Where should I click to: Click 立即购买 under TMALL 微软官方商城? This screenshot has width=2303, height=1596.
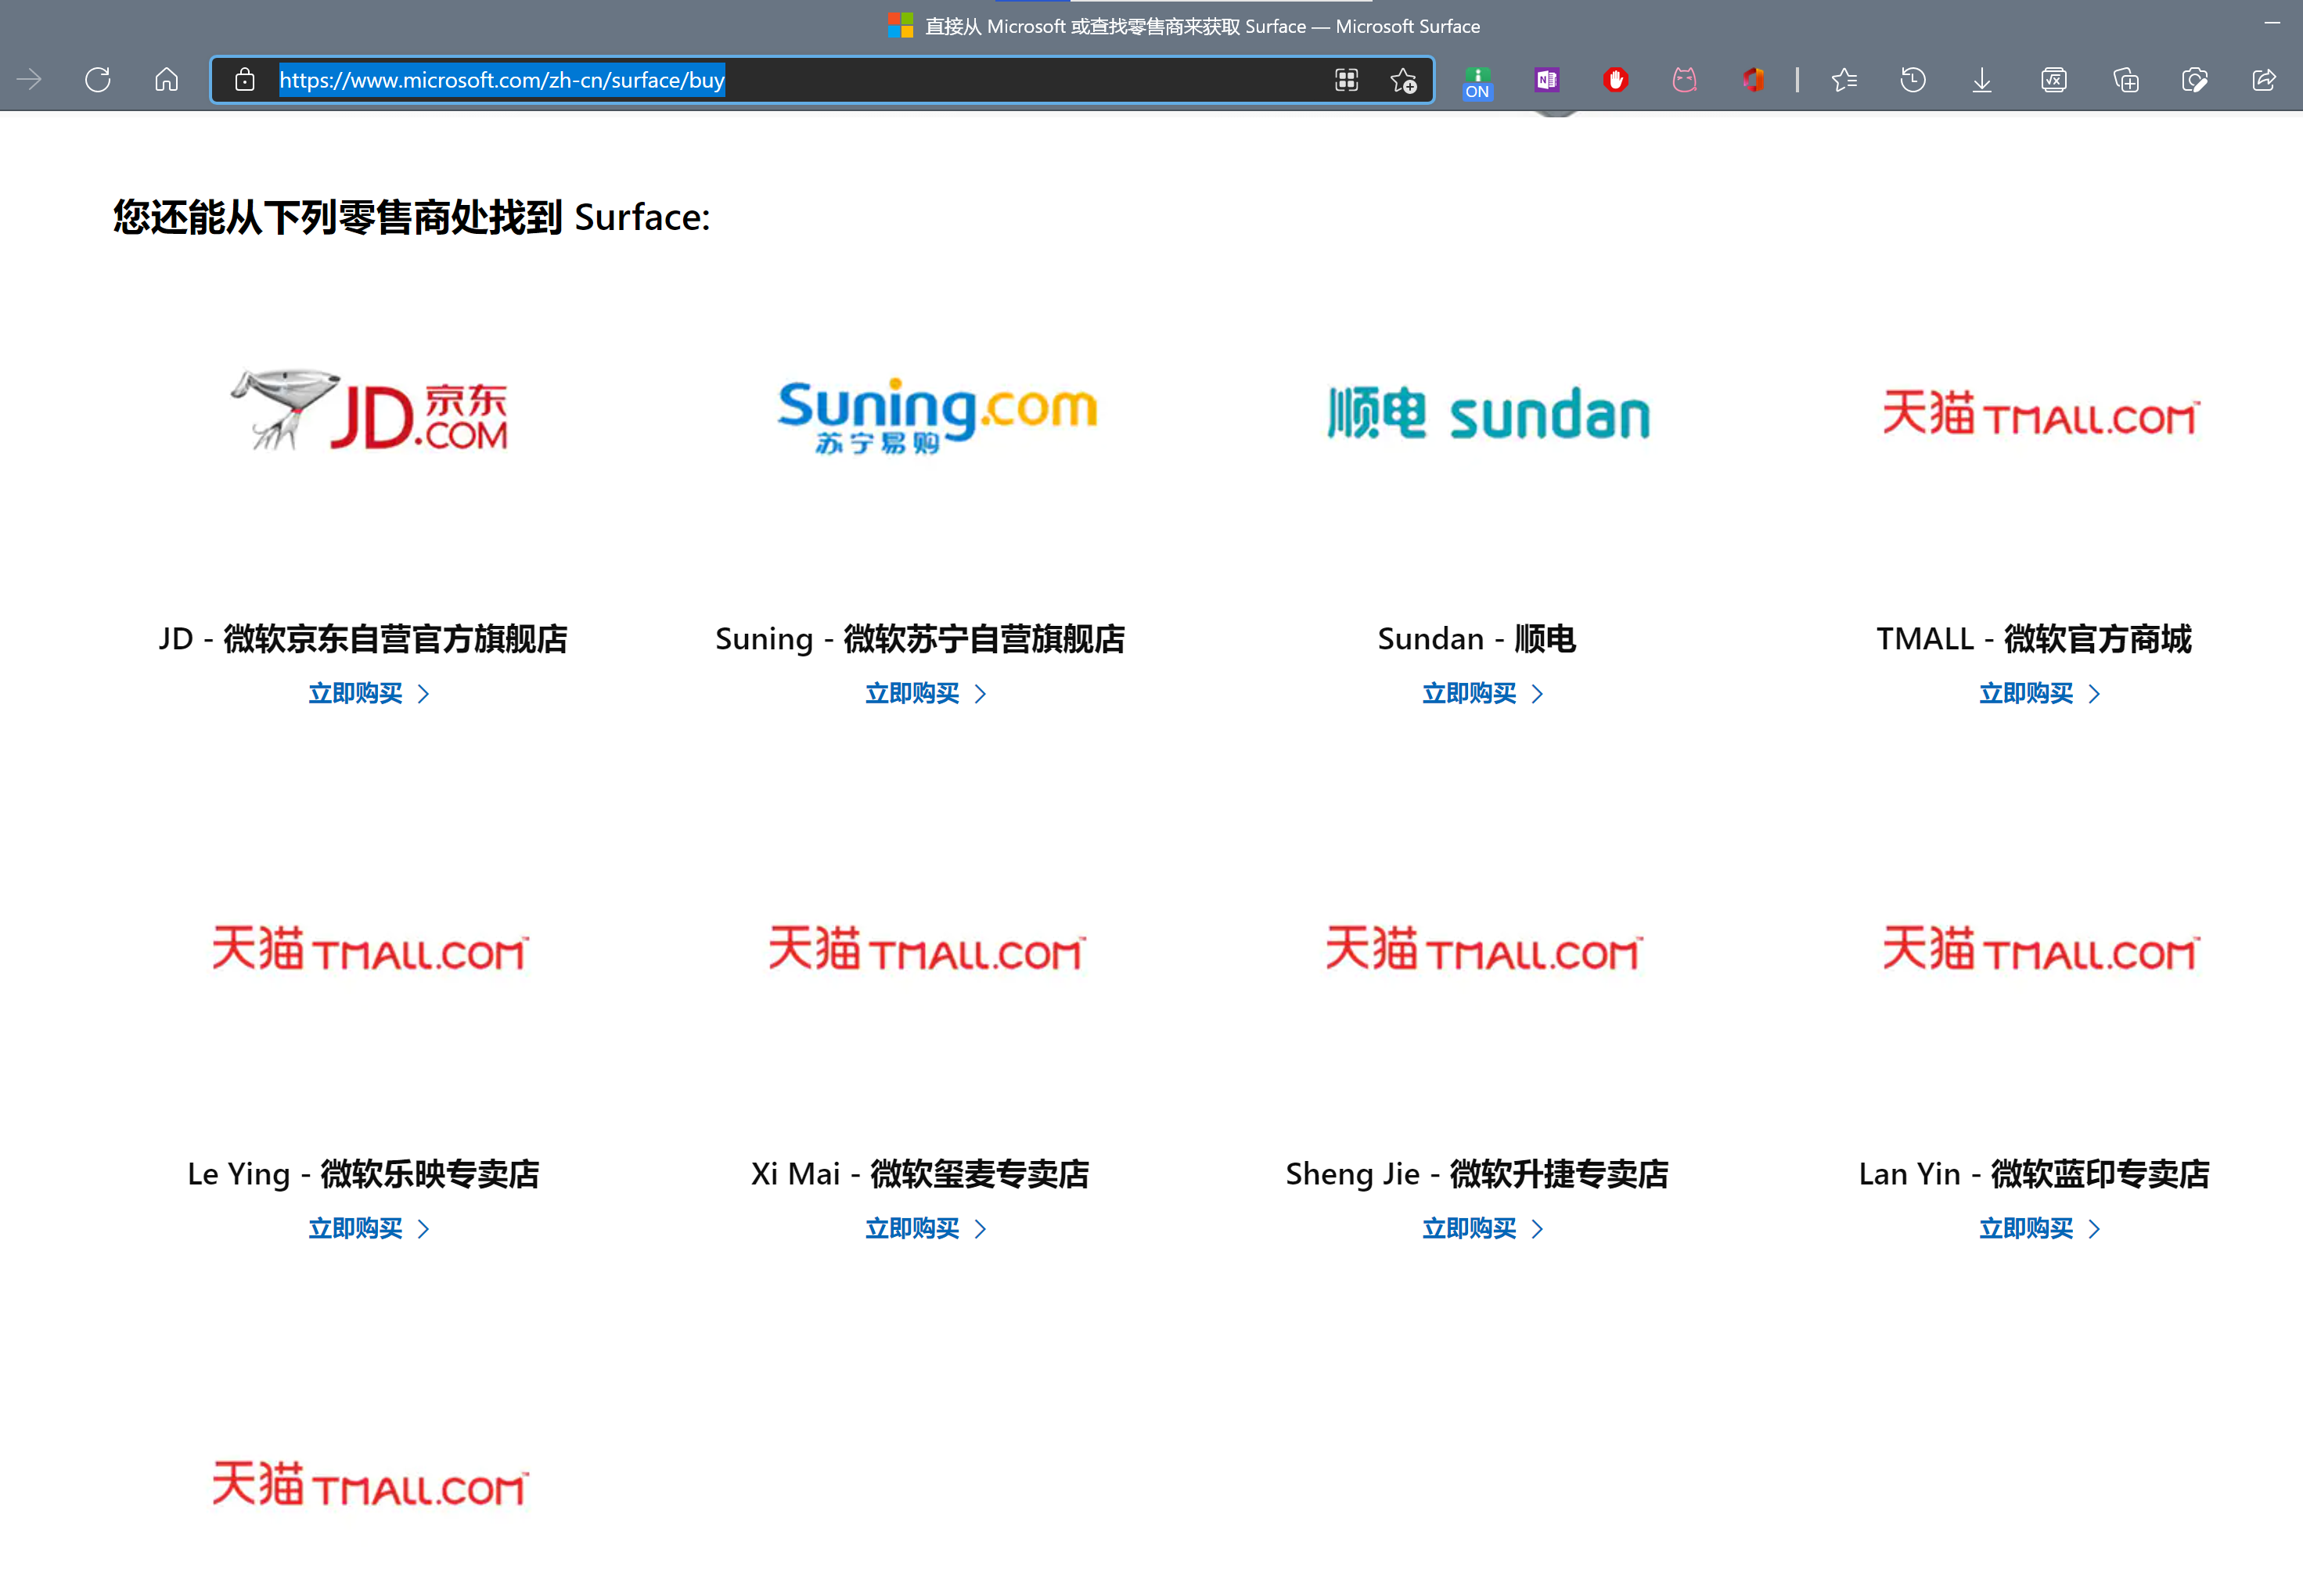click(2040, 694)
